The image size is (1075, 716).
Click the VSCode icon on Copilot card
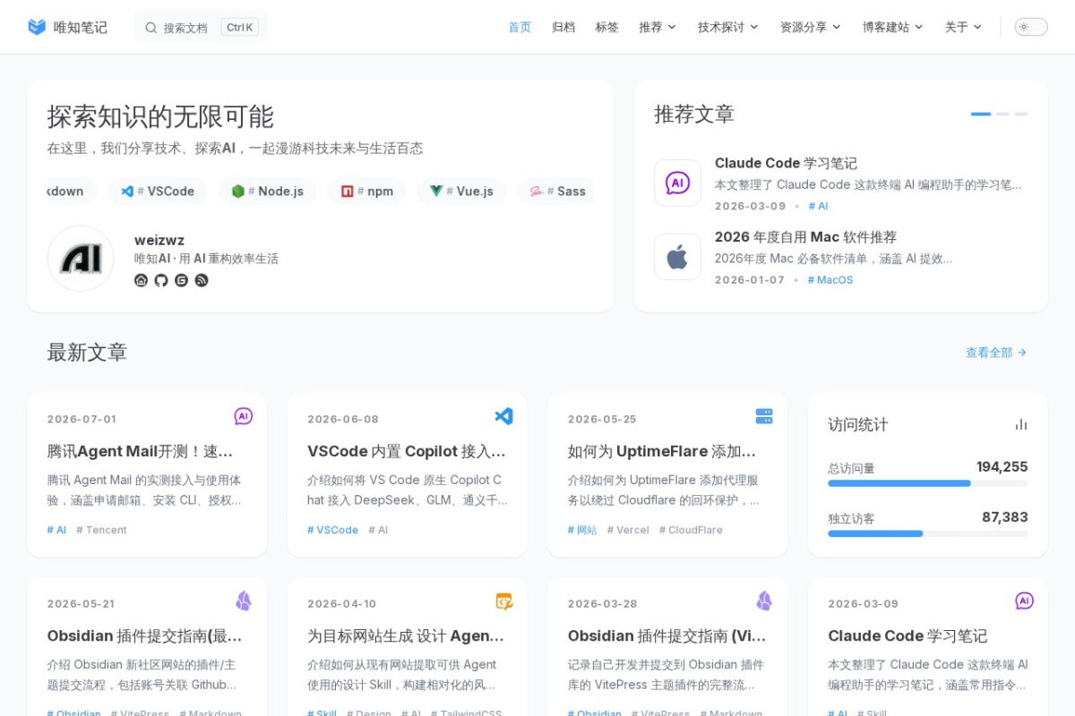point(503,416)
